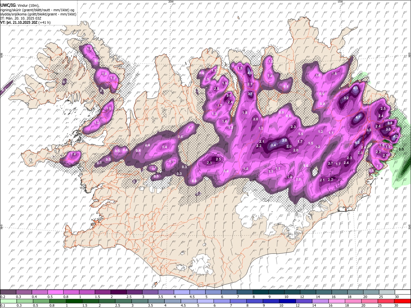Pick the red swatch labeled 25, lower scale
The height and width of the screenshot is (308, 411).
386,301
